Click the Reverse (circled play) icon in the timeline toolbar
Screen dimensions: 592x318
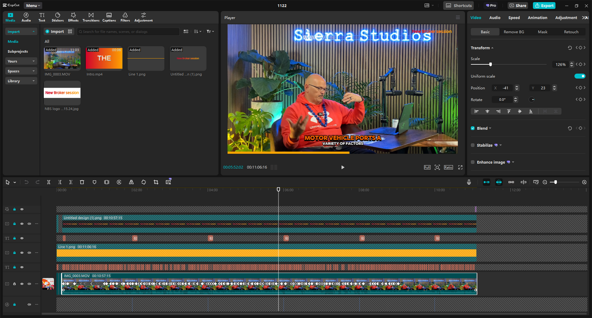pos(119,182)
